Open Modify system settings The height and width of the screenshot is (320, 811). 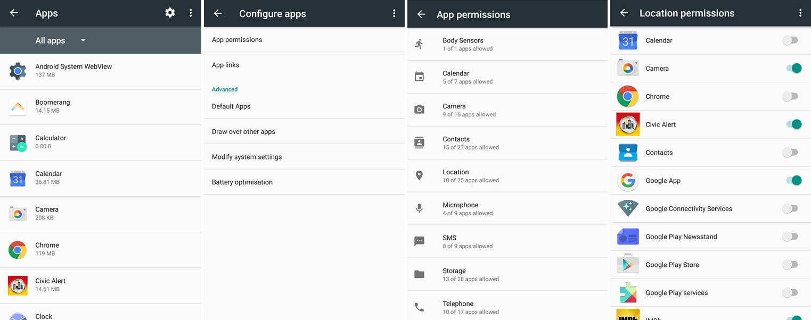point(304,157)
